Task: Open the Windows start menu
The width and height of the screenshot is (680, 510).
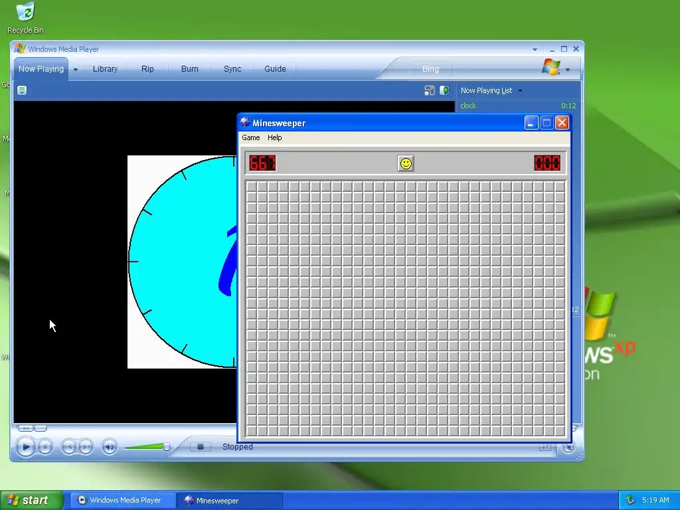Action: (32, 500)
